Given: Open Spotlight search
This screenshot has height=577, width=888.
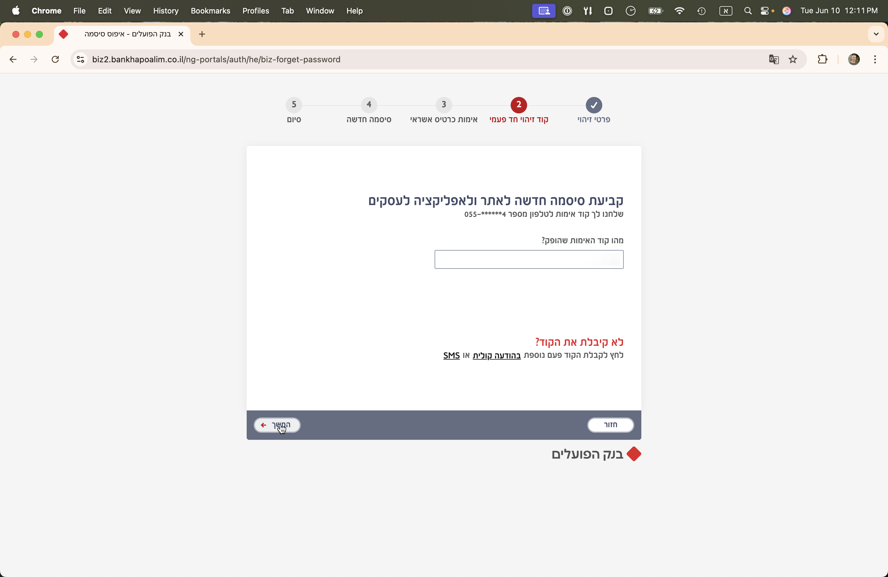Looking at the screenshot, I should coord(747,11).
